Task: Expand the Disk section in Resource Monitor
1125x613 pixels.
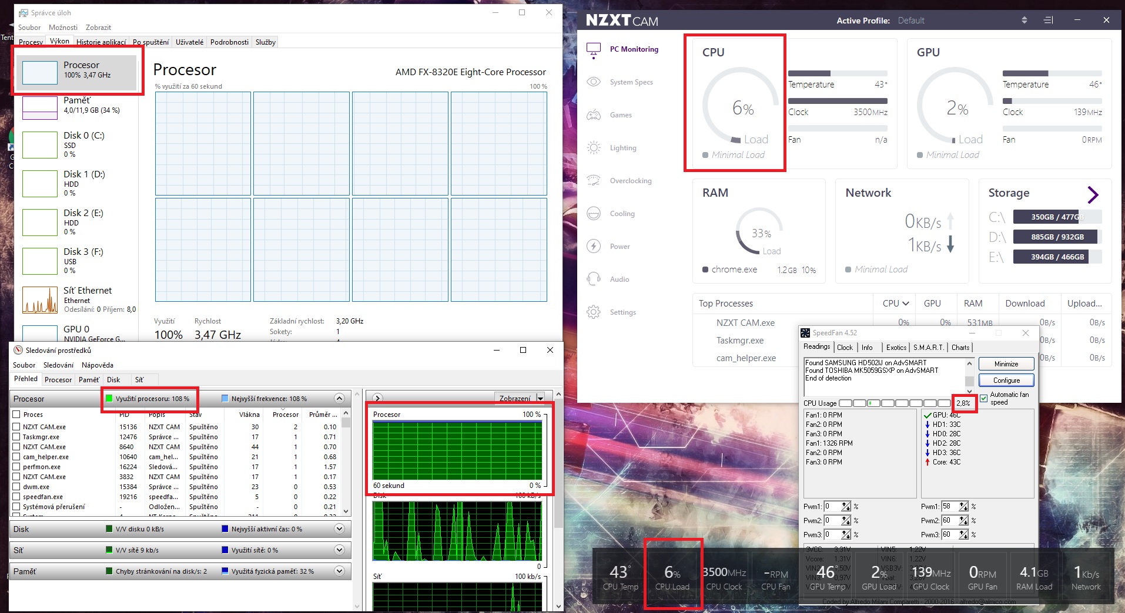Action: (339, 529)
